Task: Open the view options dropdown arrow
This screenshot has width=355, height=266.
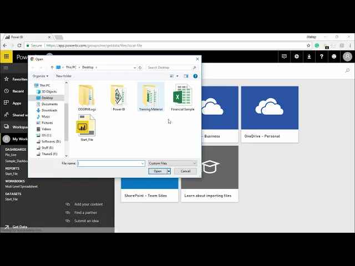Action: click(177, 76)
